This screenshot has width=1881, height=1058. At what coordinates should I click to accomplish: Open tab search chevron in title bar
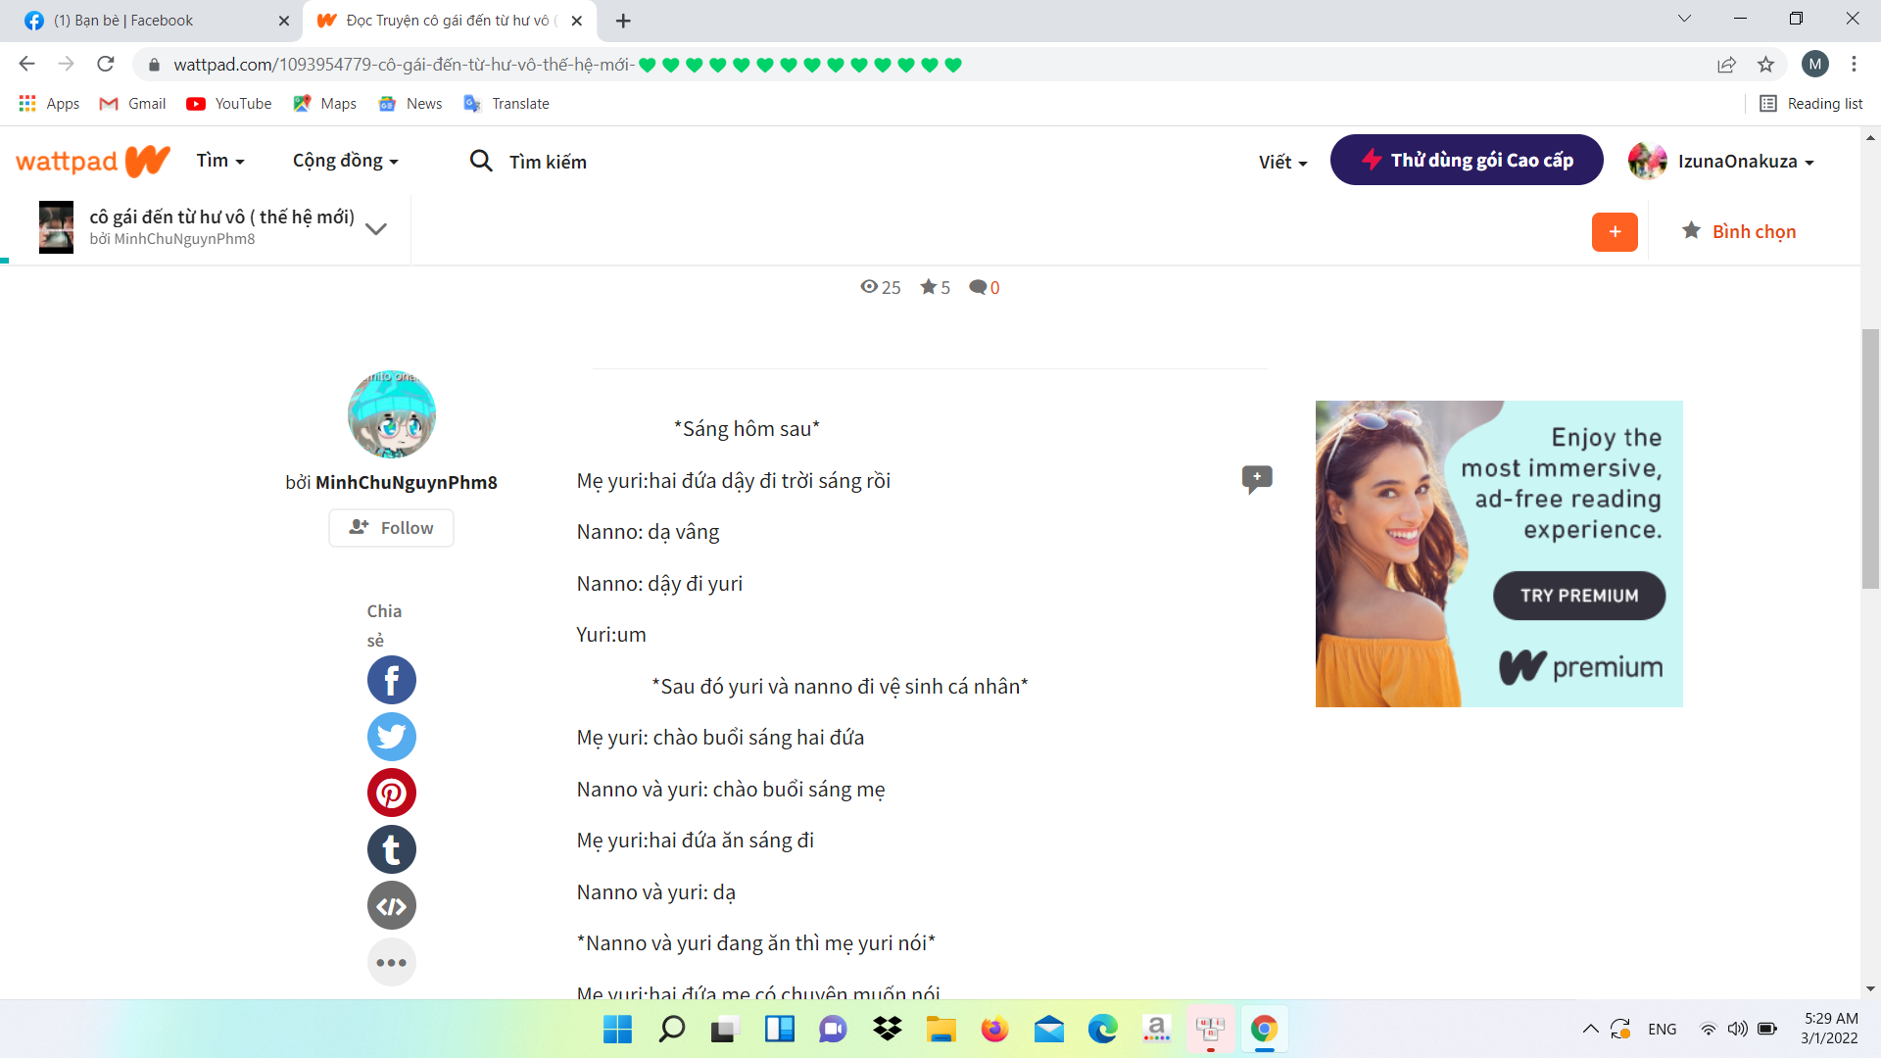point(1684,19)
